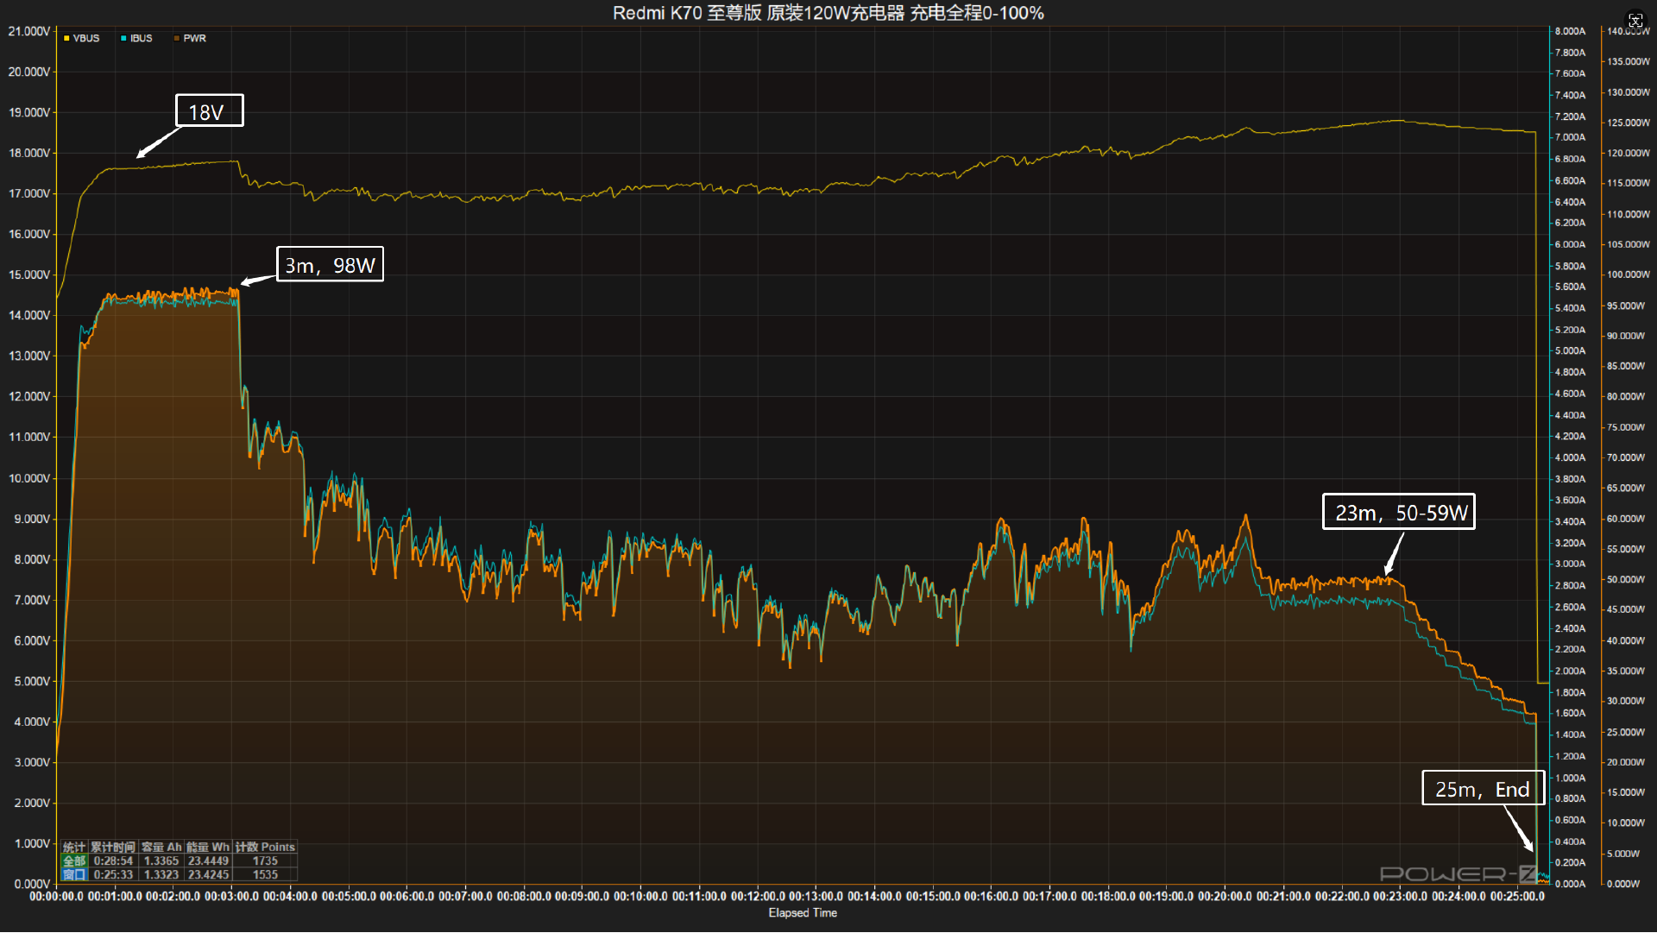Viewport: 1657px width, 933px height.
Task: Select the 1735 points count cell
Action: (x=265, y=861)
